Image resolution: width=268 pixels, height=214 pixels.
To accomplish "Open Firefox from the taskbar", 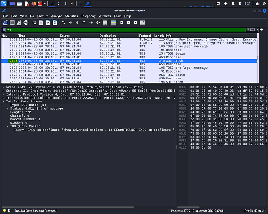I will point(33,3).
